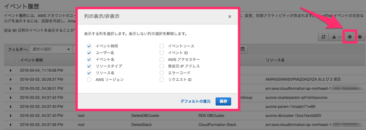
Task: Enable the 発信元 IP アドレス checkbox
Action: click(x=162, y=66)
